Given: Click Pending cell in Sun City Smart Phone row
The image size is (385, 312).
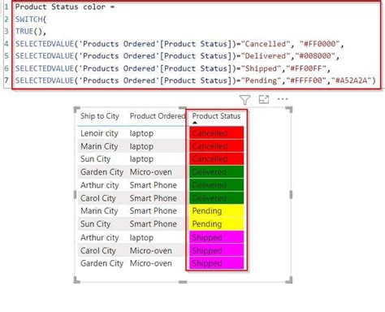Looking at the screenshot, I should click(x=216, y=224).
